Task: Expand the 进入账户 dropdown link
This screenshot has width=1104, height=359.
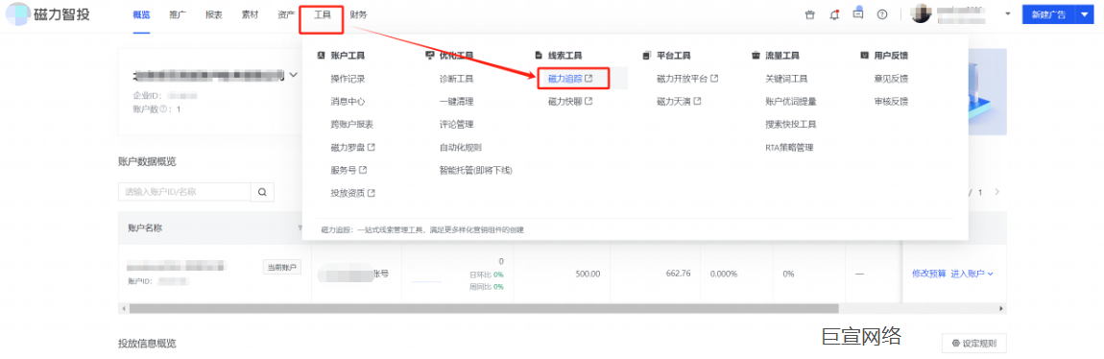Action: click(972, 274)
